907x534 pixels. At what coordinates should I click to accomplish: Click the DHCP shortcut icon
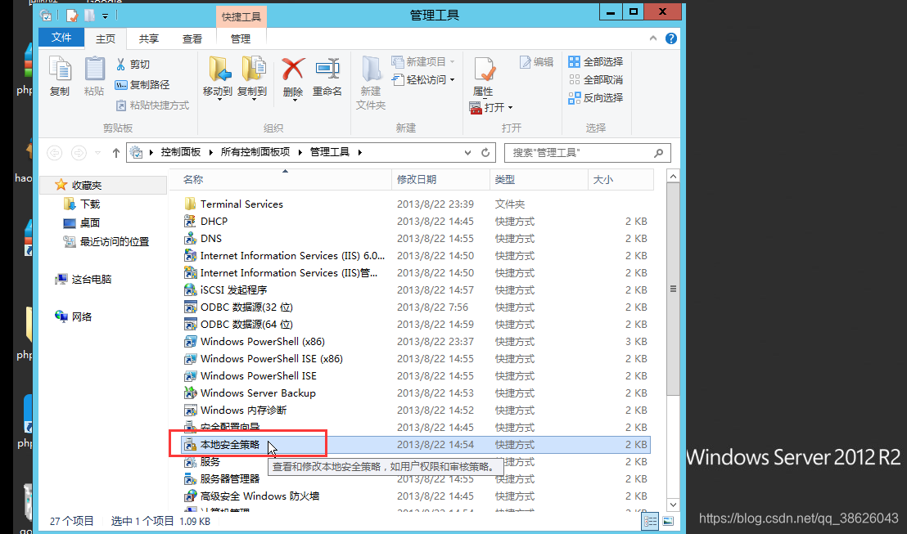pyautogui.click(x=190, y=222)
